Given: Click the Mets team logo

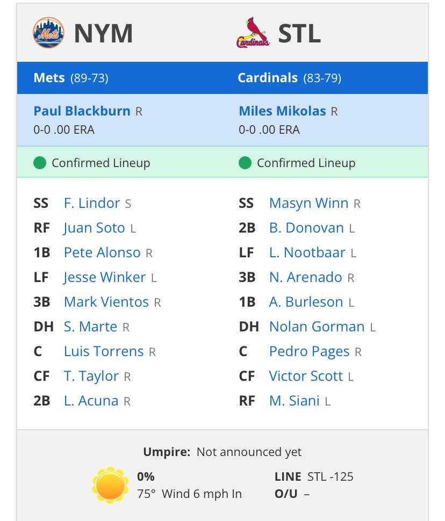Looking at the screenshot, I should (x=48, y=33).
